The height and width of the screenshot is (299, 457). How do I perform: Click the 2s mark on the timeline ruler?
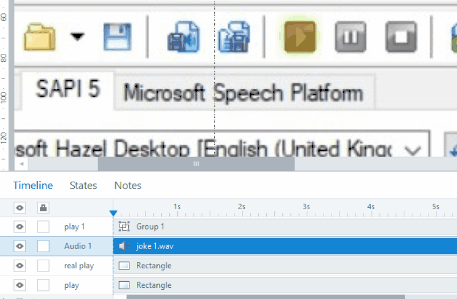point(241,207)
